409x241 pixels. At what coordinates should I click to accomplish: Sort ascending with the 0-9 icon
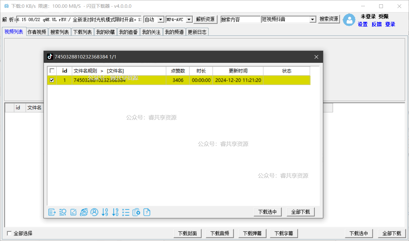(105, 212)
